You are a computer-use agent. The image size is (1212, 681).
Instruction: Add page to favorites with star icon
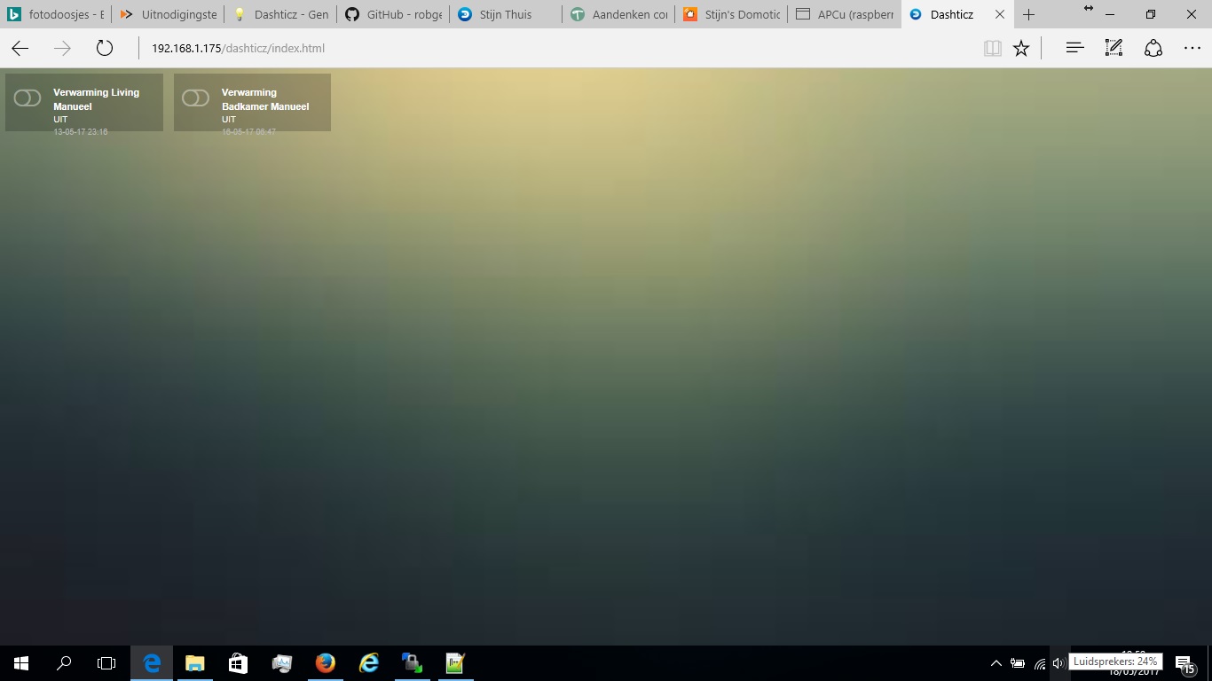pyautogui.click(x=1021, y=49)
